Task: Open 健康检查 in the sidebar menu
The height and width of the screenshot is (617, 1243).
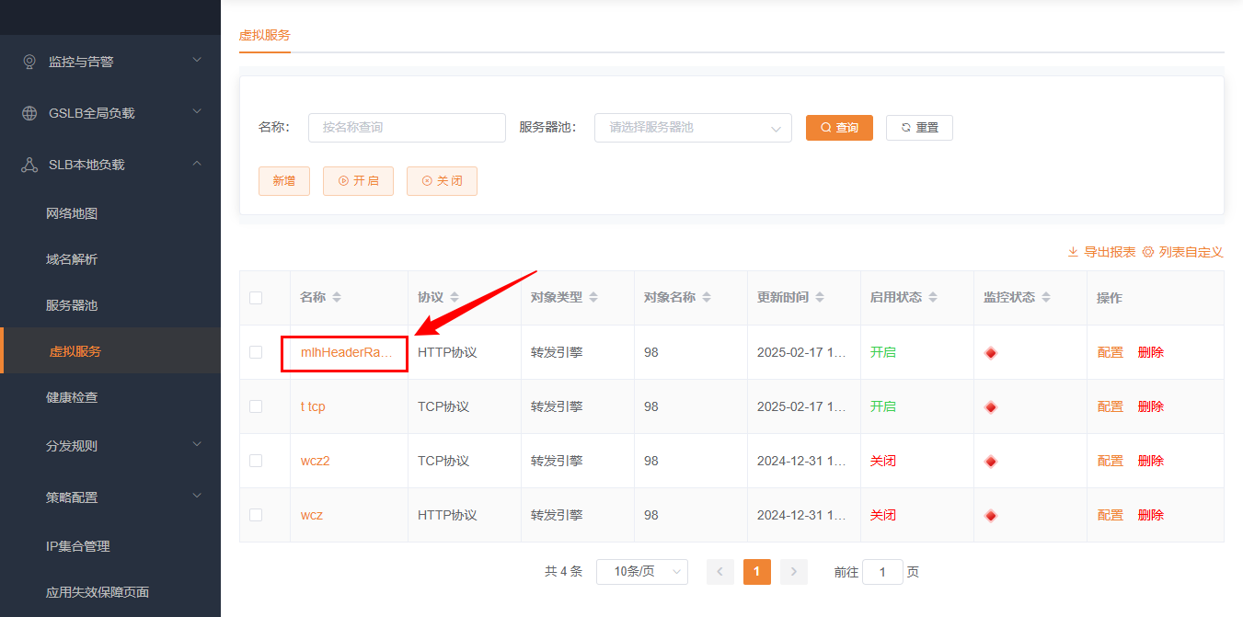Action: click(x=72, y=397)
